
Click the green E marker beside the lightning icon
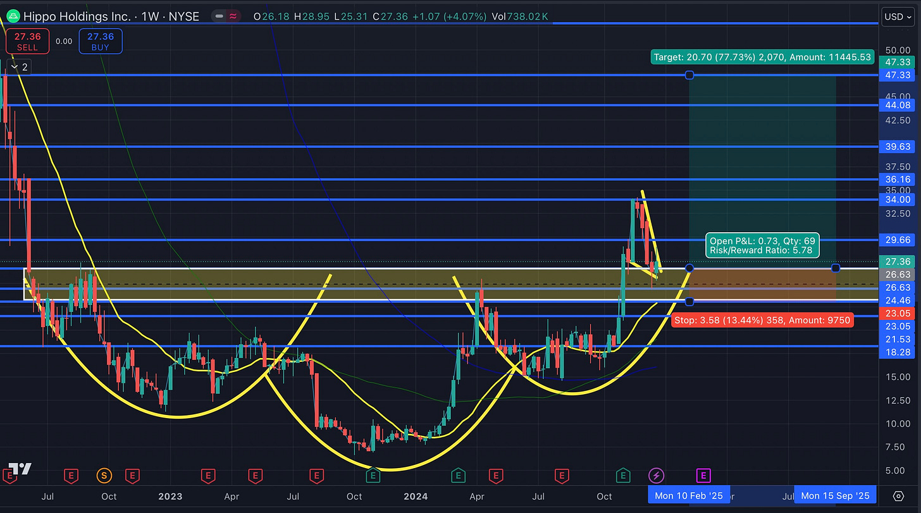pos(623,474)
